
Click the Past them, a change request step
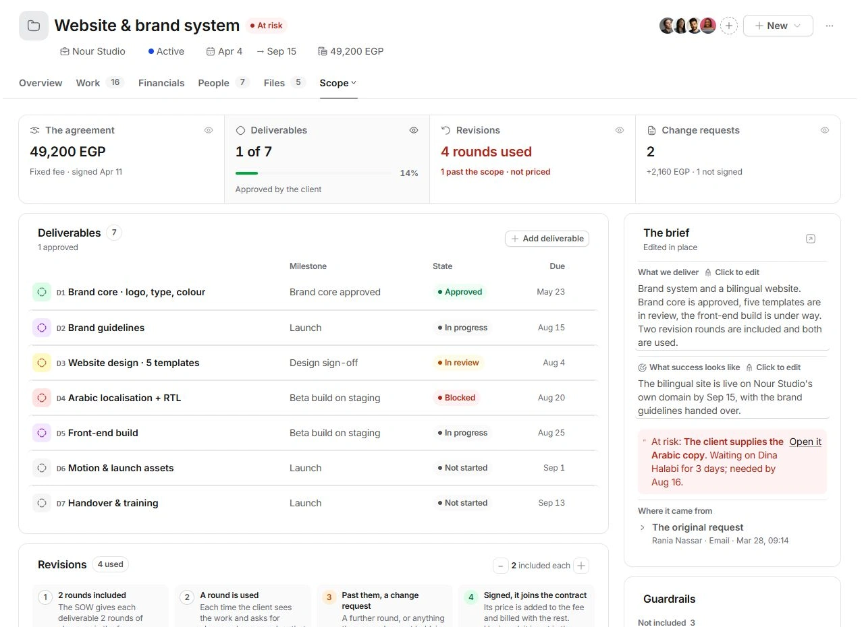tap(384, 607)
